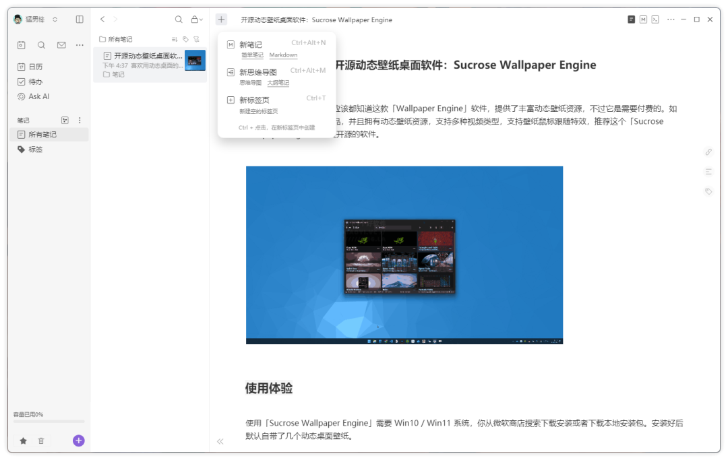Click the tag icon on the right edge
Screen dimensions: 728x460
click(x=708, y=191)
